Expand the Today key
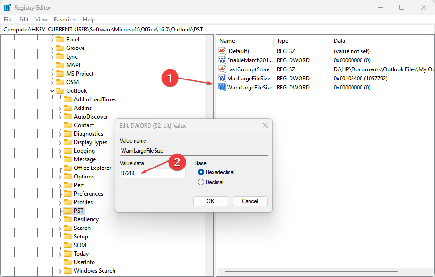 click(x=60, y=254)
